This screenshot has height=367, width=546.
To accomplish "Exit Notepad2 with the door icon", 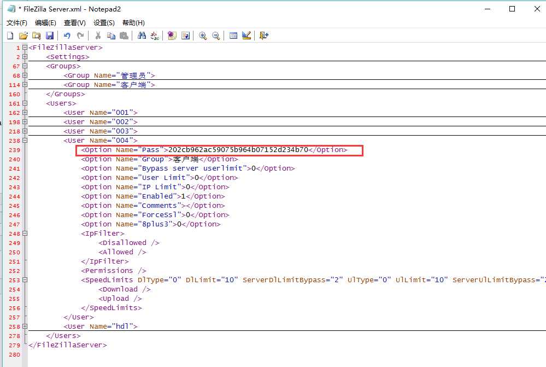I will coord(264,36).
